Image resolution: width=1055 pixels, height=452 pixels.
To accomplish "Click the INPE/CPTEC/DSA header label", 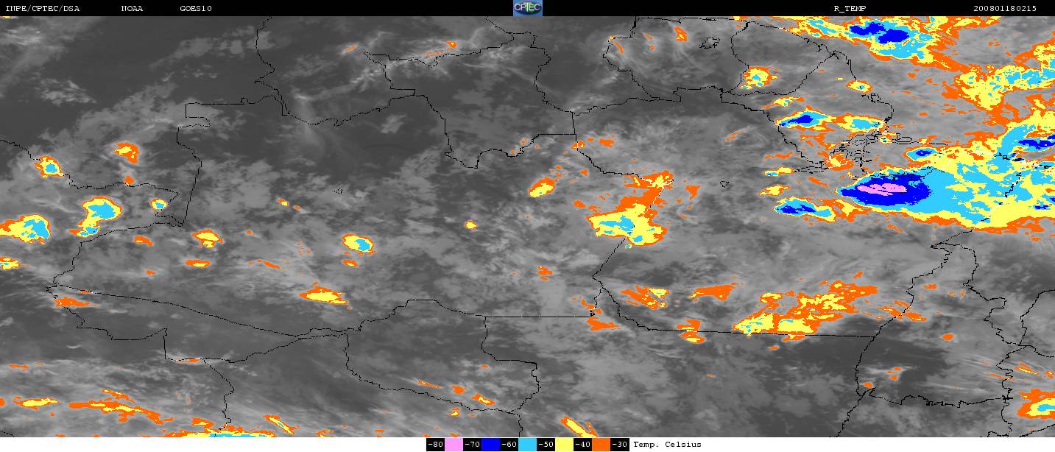I will (43, 8).
